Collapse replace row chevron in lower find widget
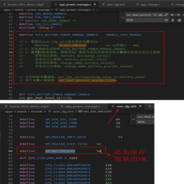Image resolution: width=184 pixels, height=184 pixels. pyautogui.click(x=133, y=119)
